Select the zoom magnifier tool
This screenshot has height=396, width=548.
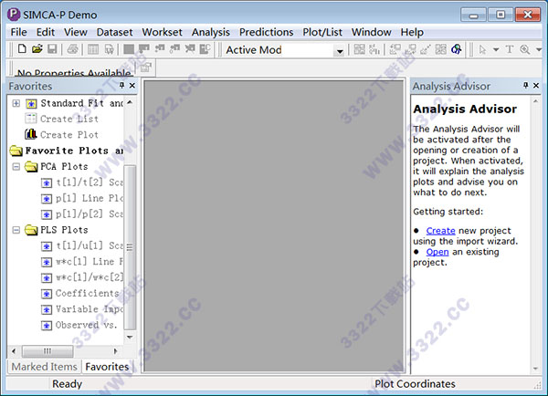tap(524, 49)
